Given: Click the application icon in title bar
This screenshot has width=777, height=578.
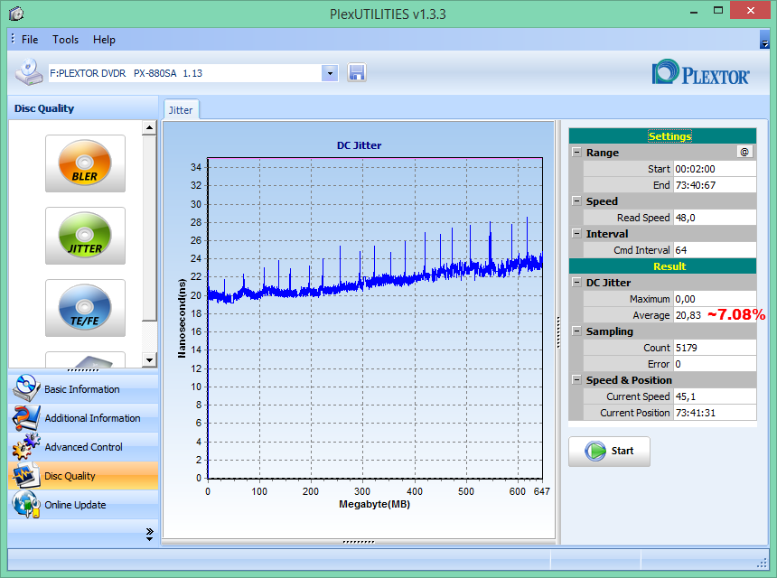Looking at the screenshot, I should (16, 14).
